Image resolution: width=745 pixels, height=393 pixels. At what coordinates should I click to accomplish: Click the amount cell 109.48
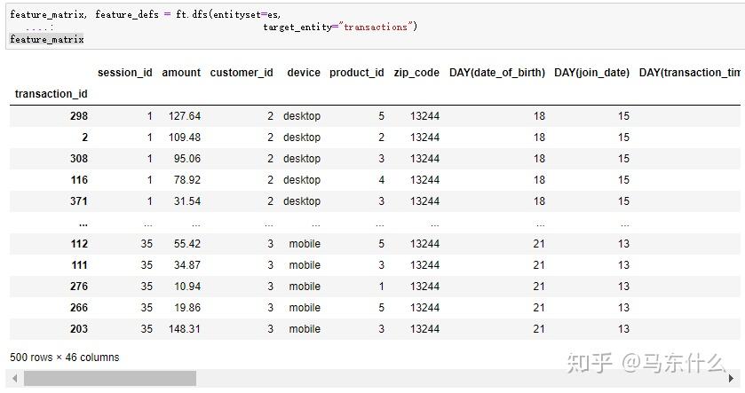coord(181,138)
